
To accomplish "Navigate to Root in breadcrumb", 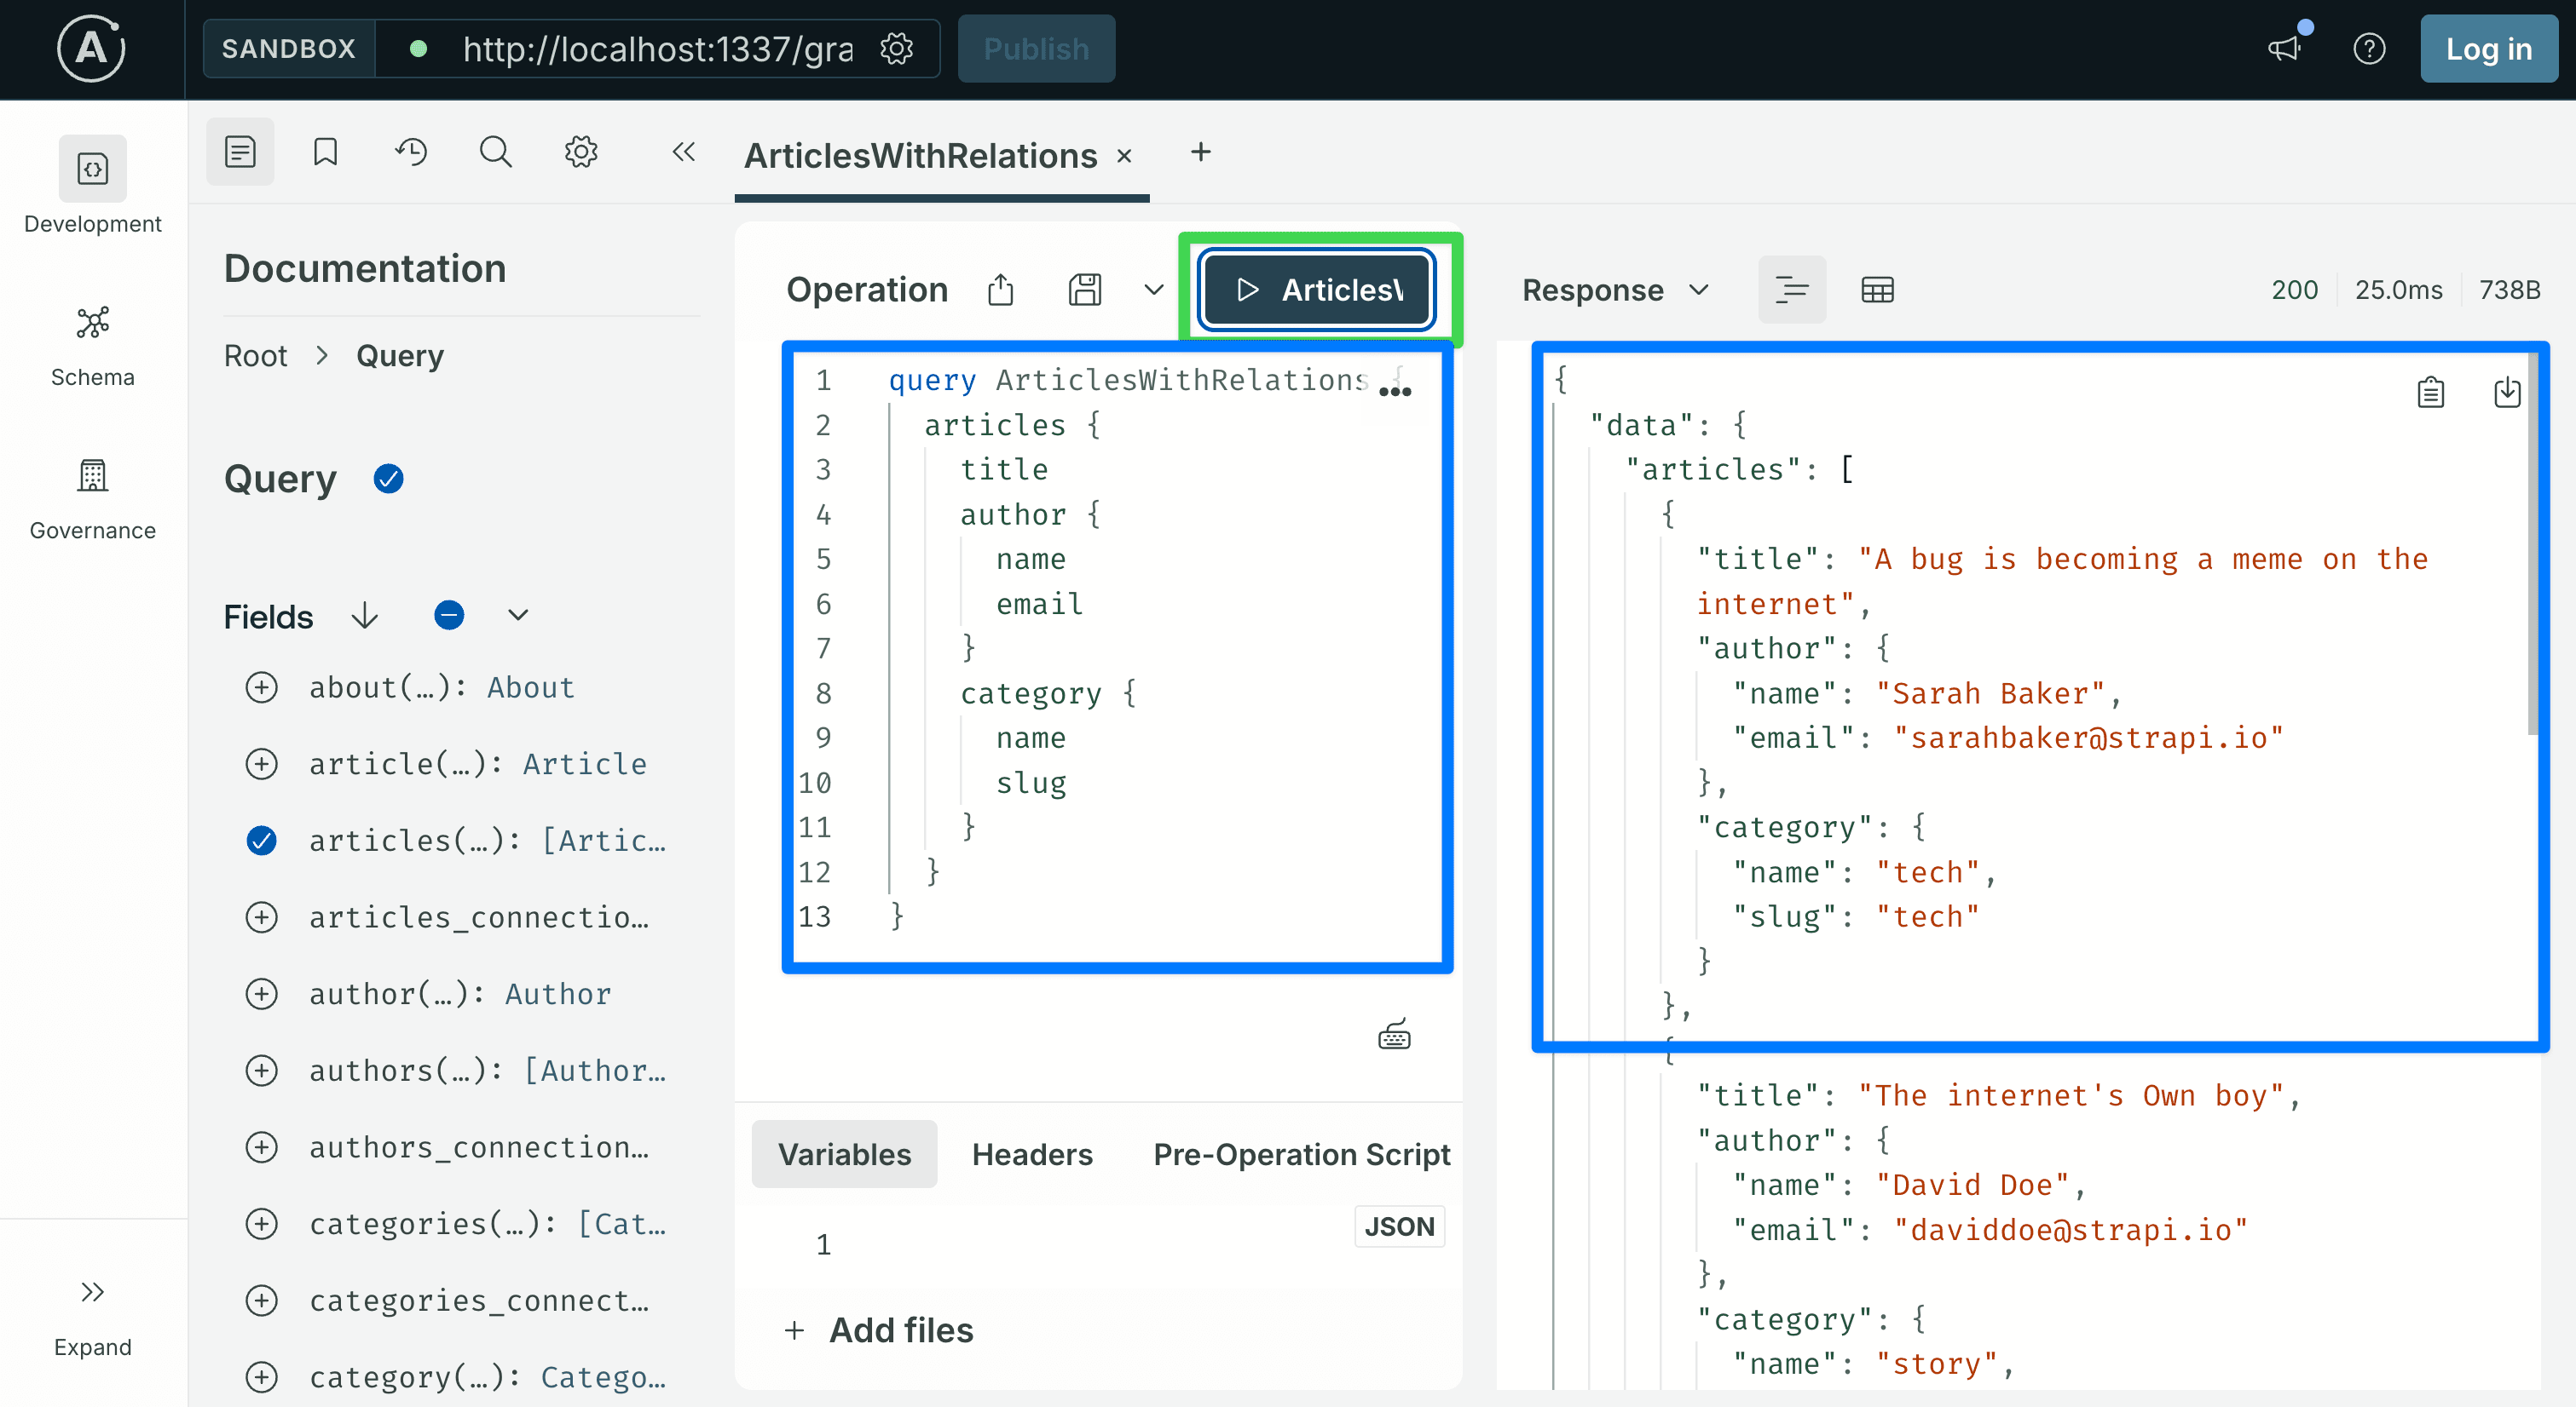I will 255,356.
